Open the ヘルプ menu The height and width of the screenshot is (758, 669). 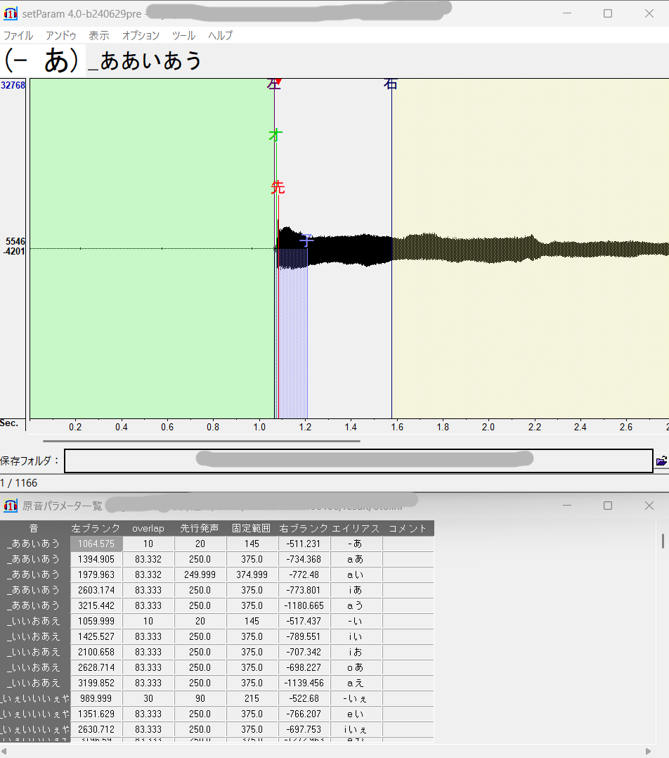coord(220,35)
